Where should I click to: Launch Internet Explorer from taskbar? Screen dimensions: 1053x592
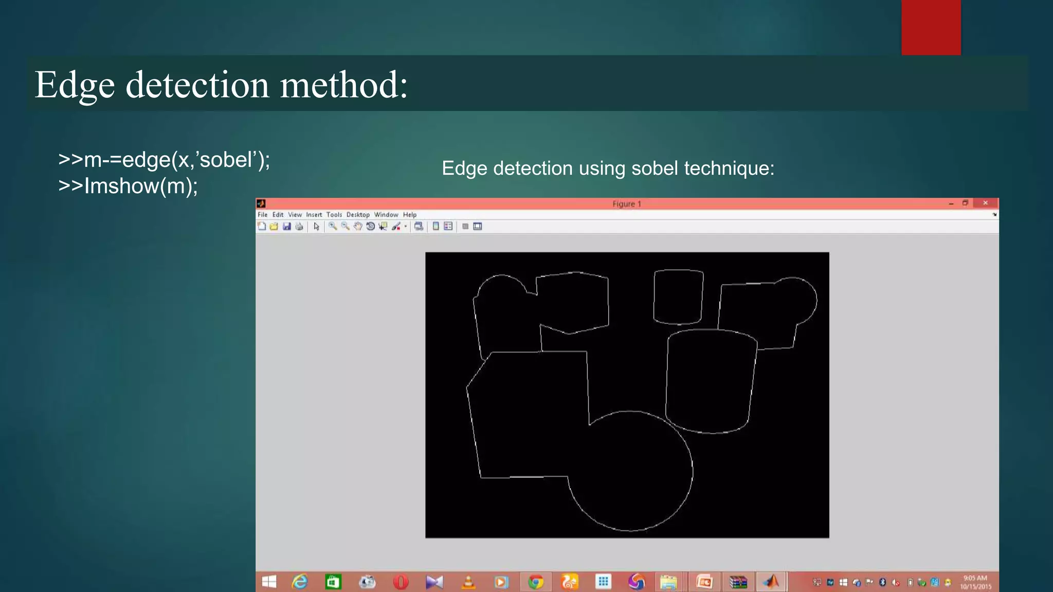click(x=299, y=582)
